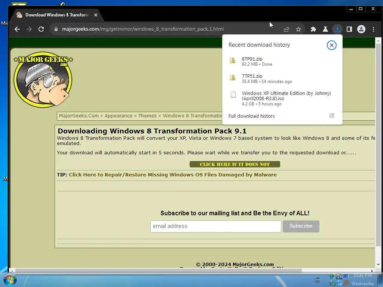Go back using the browser back arrow
Viewport: 383px width, 287px height.
(17, 29)
